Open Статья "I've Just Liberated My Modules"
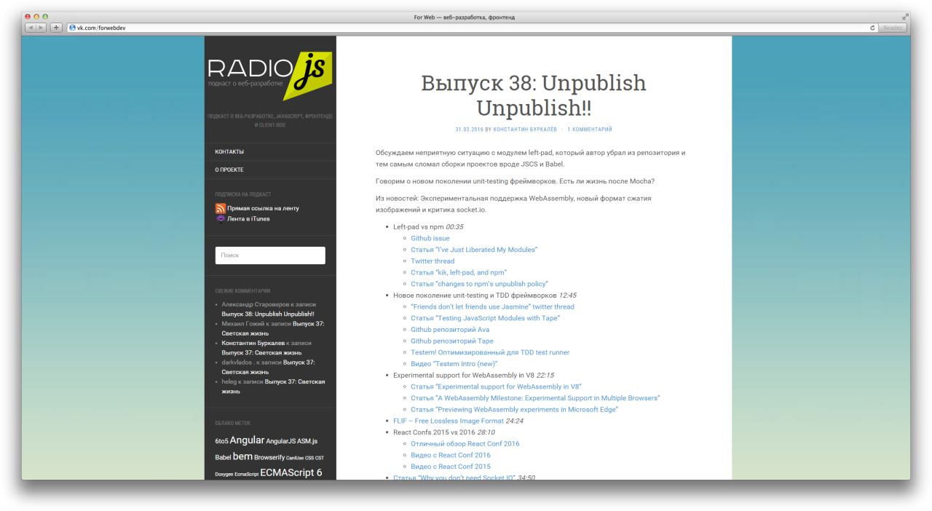 (x=474, y=250)
